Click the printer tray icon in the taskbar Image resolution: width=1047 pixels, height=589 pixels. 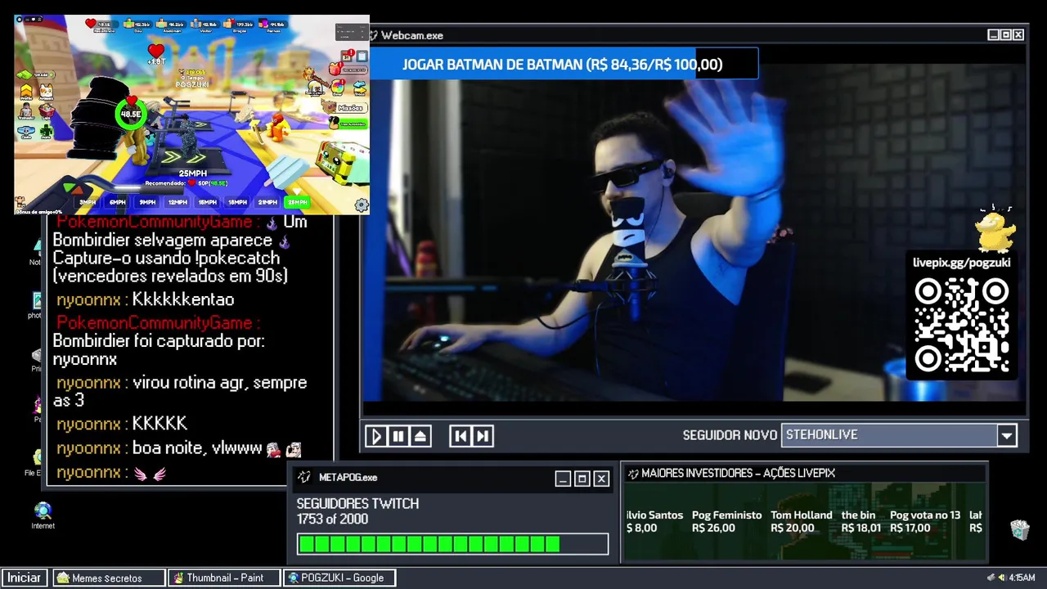coord(991,578)
